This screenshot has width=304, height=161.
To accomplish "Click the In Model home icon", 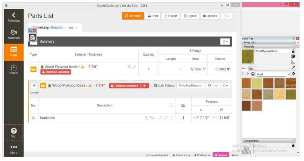I will click(253, 74).
